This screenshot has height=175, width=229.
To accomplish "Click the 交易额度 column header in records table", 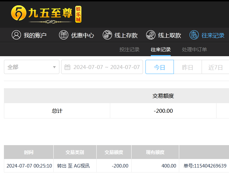I will (114, 152).
